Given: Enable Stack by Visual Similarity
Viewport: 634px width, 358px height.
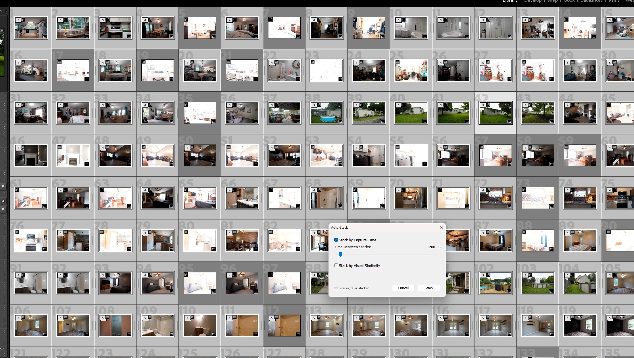Looking at the screenshot, I should [x=336, y=265].
